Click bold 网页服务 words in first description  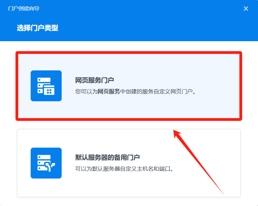pyautogui.click(x=109, y=92)
